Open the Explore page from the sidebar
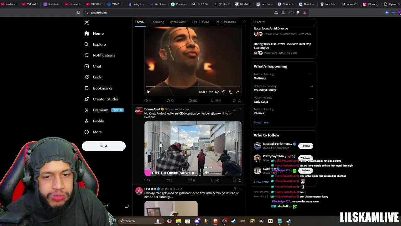401x226 pixels. tap(95, 44)
